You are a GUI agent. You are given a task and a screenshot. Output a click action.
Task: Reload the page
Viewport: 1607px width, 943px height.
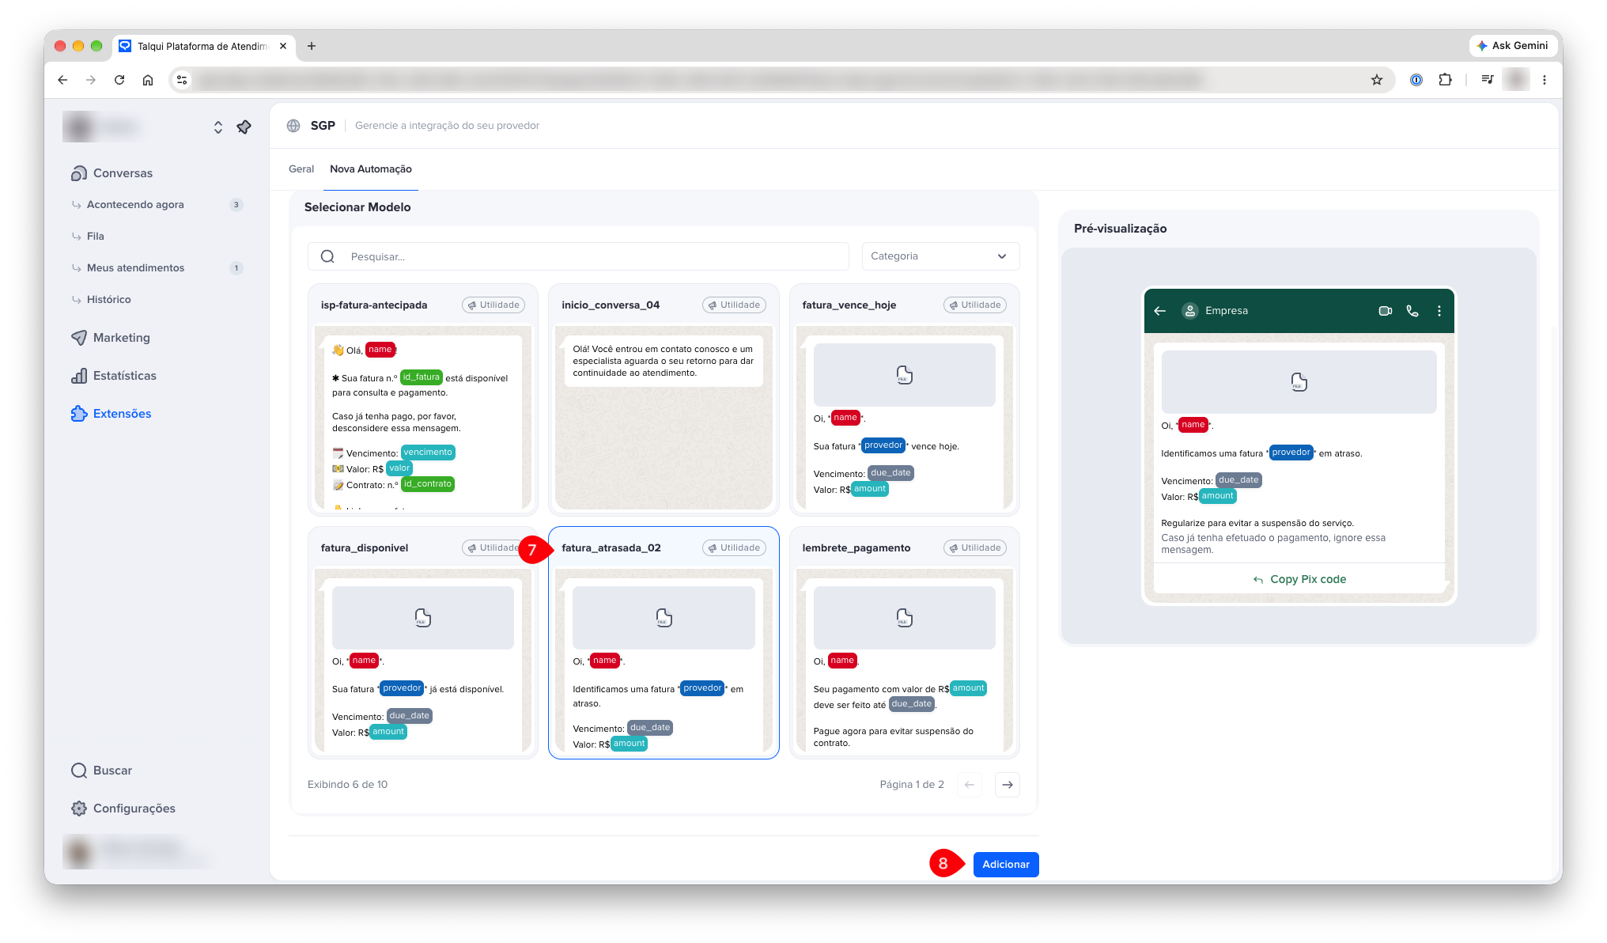pos(119,80)
